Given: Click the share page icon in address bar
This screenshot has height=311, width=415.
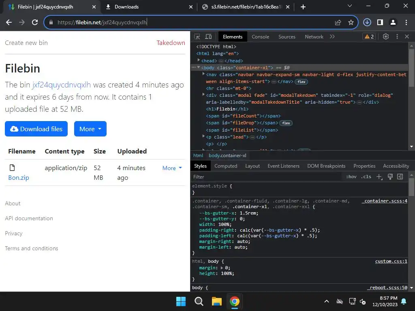Looking at the screenshot, I should (338, 22).
